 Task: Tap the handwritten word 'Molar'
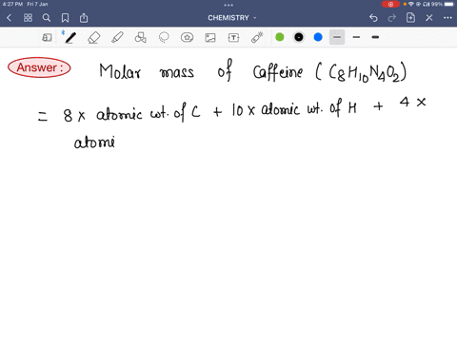(120, 71)
